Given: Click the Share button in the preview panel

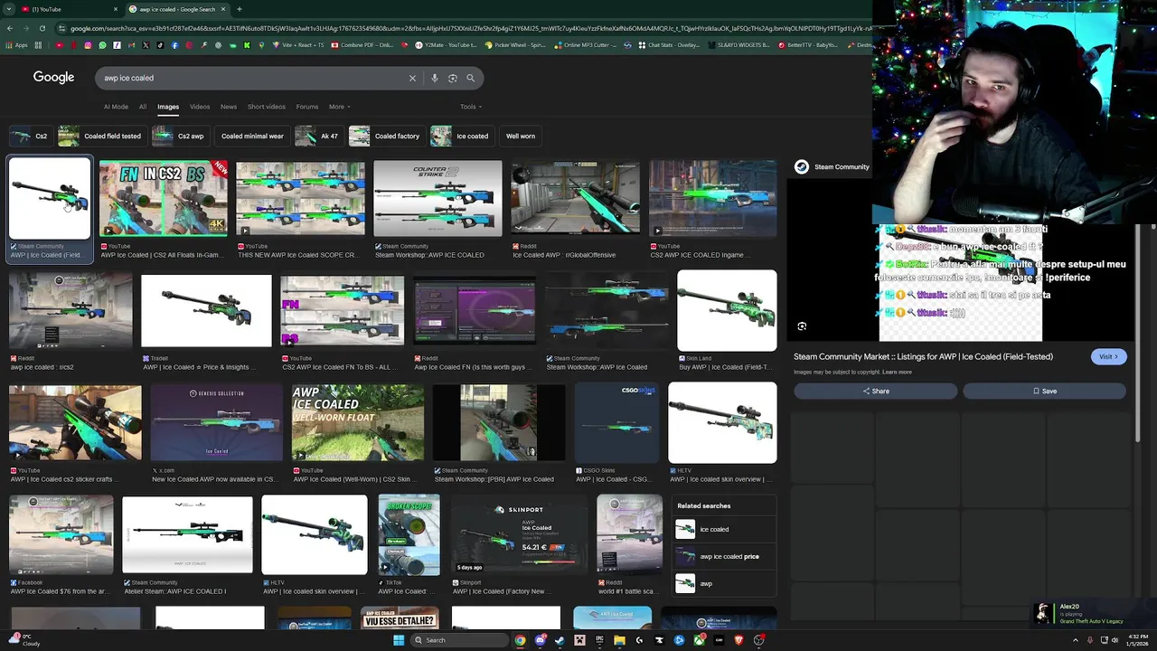Looking at the screenshot, I should tap(876, 391).
